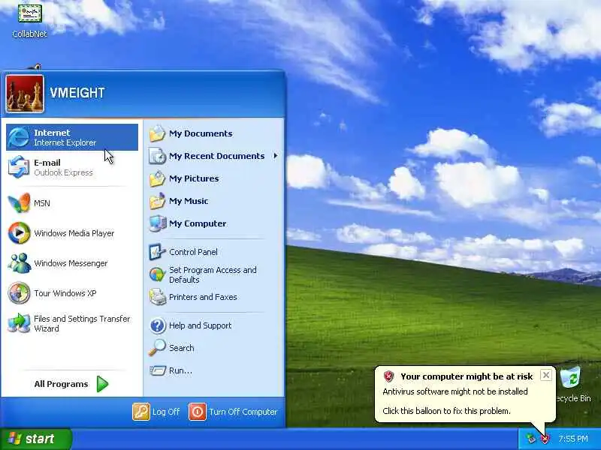601x450 pixels.
Task: Click the green start button
Action: click(35, 439)
